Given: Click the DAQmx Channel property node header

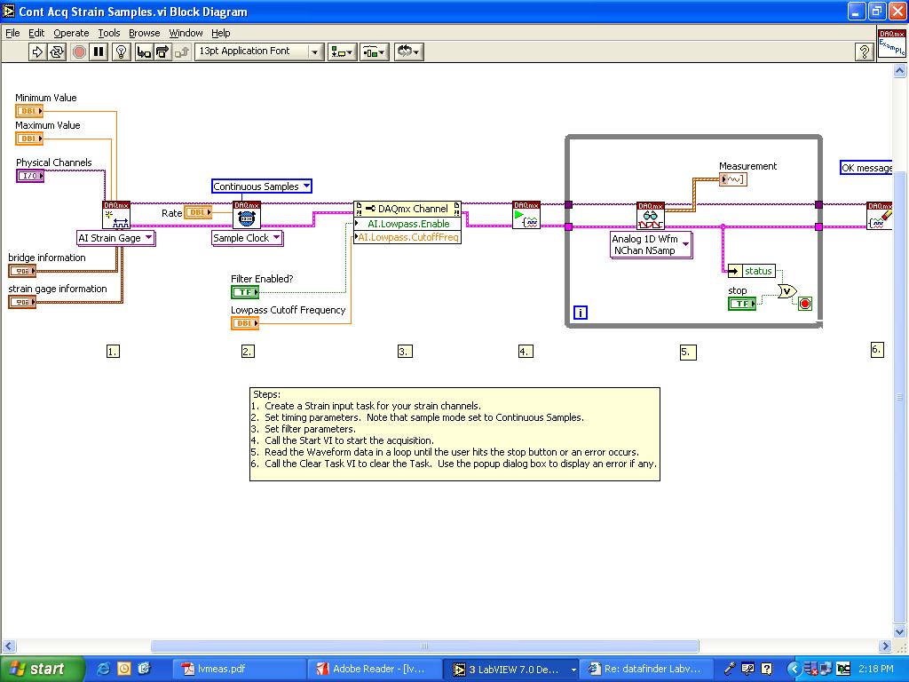Looking at the screenshot, I should (407, 208).
